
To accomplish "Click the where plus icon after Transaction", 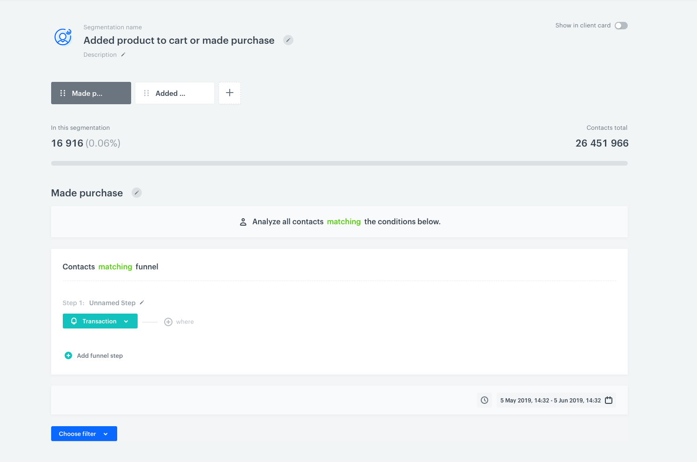I will 168,321.
